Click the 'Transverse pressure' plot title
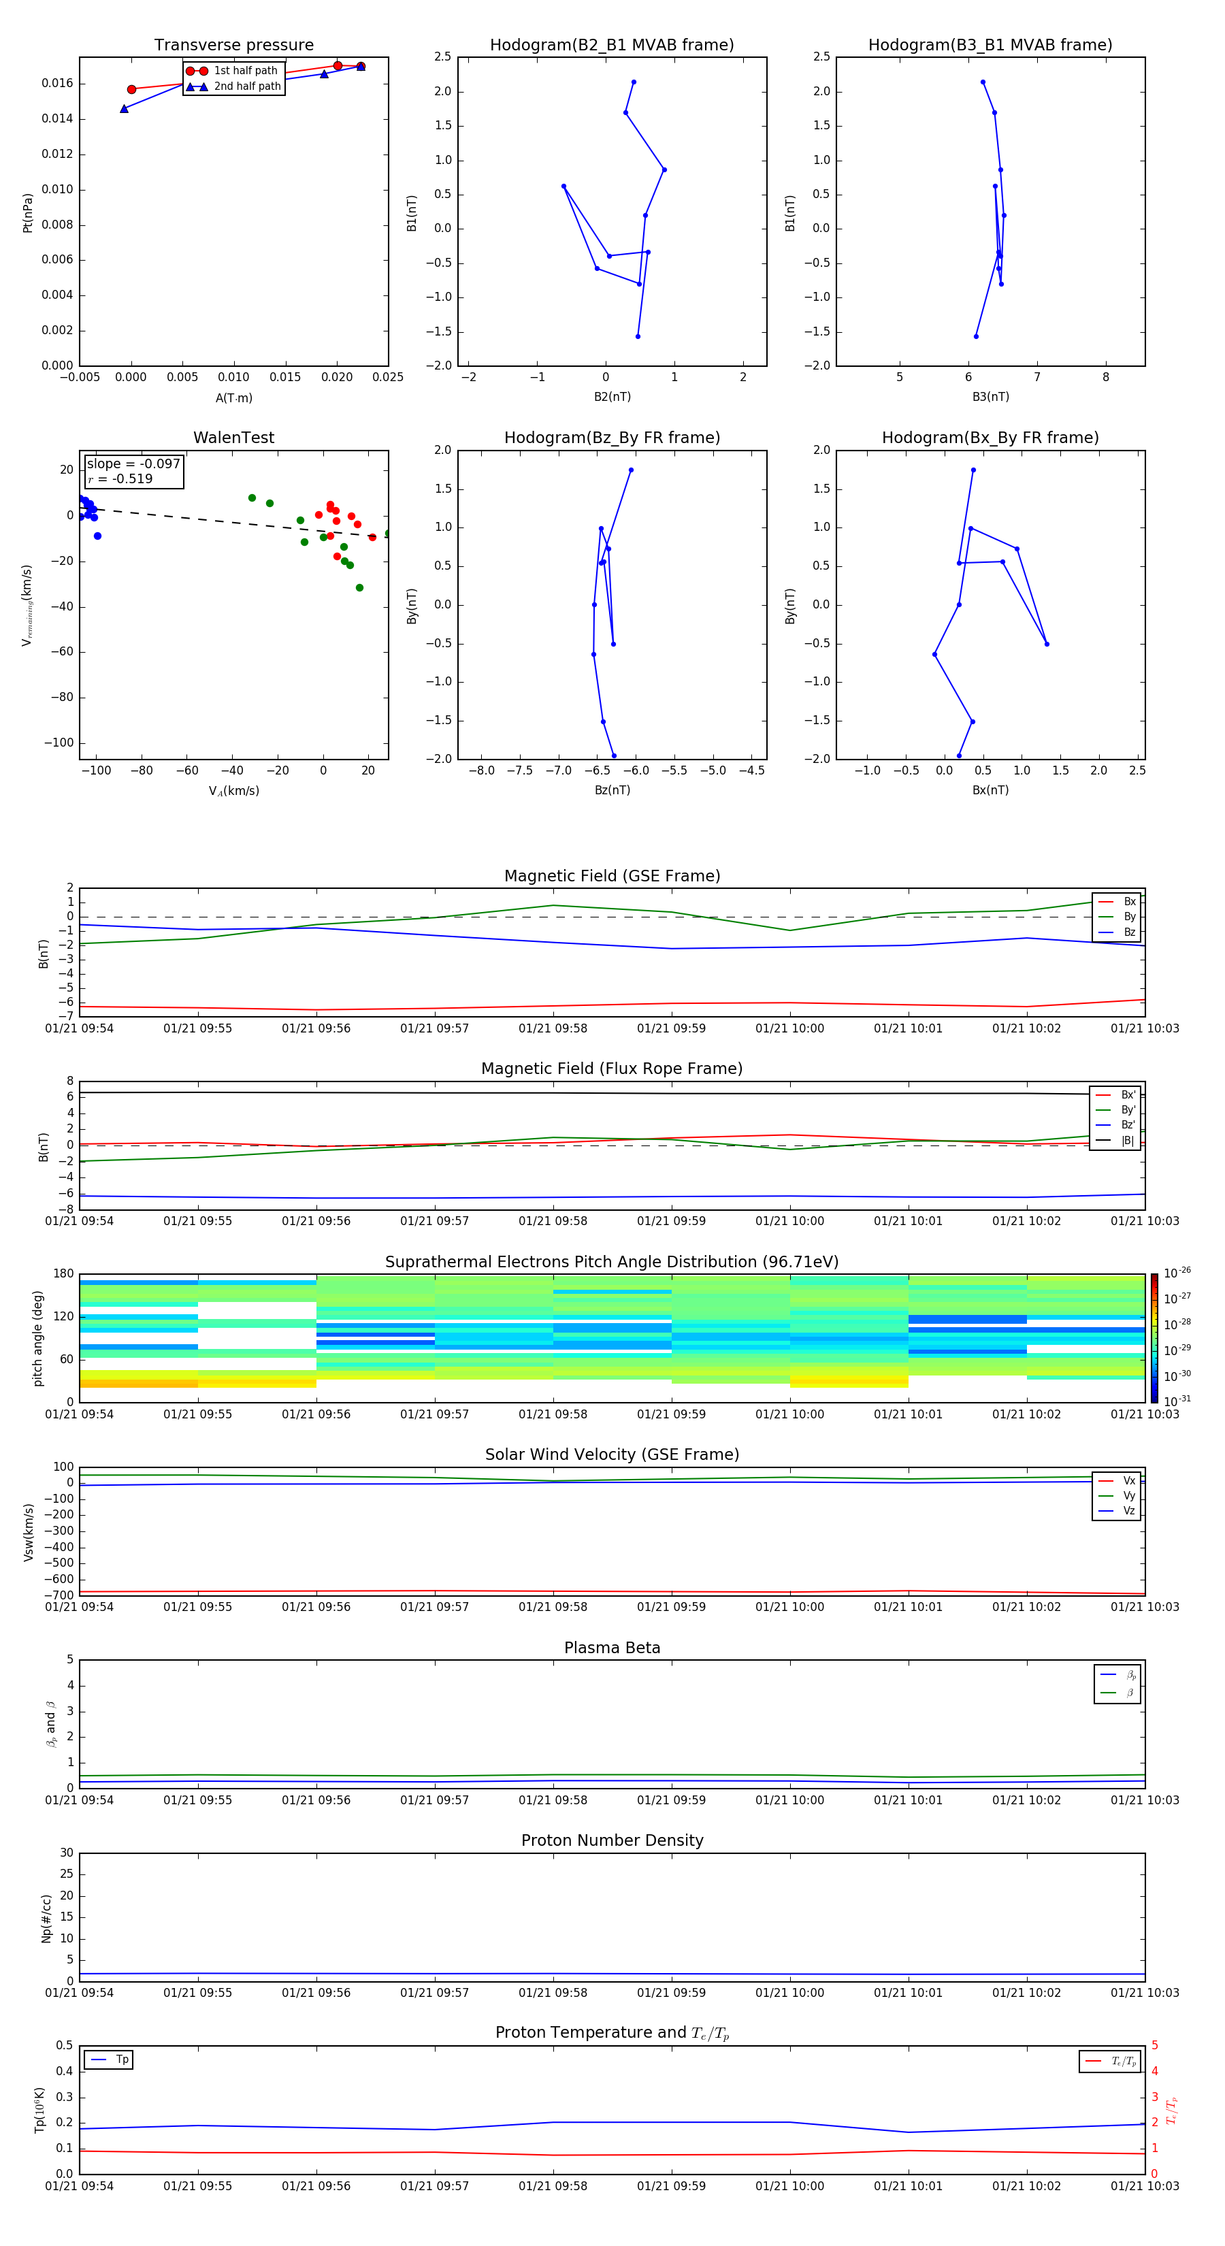The image size is (1225, 2246). click(233, 46)
